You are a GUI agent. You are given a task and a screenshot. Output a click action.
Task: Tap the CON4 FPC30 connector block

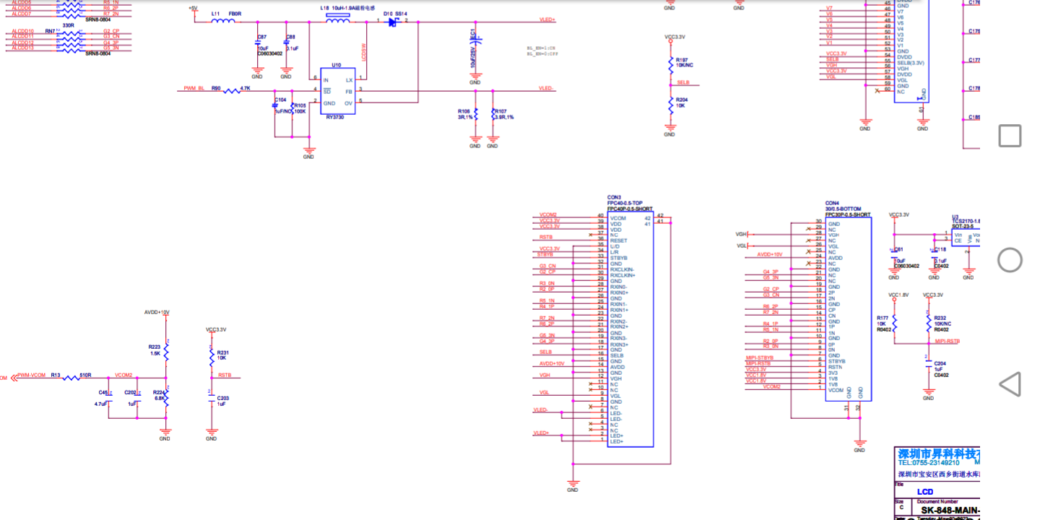tap(848, 308)
